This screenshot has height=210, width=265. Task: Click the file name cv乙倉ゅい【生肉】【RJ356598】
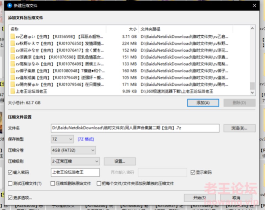click(59, 36)
